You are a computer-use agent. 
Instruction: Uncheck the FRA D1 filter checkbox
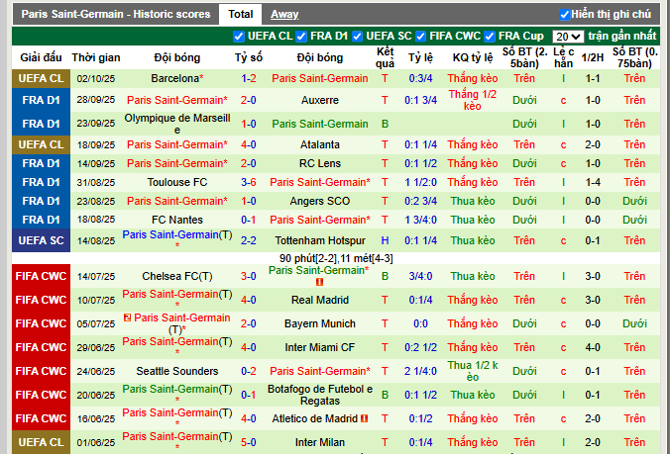(x=301, y=37)
